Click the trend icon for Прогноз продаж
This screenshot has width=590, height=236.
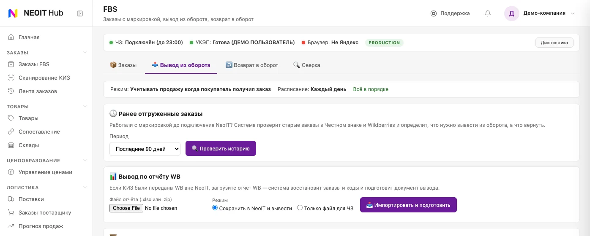11,226
